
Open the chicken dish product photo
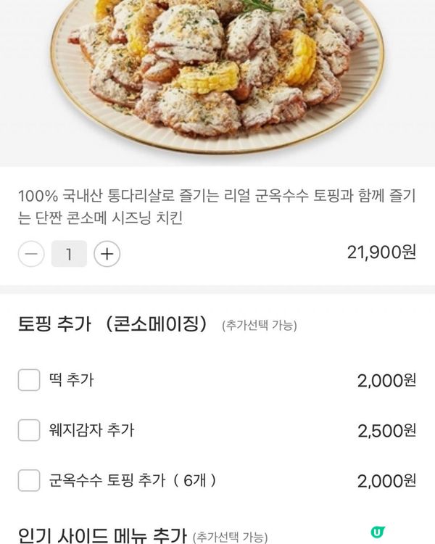217,73
